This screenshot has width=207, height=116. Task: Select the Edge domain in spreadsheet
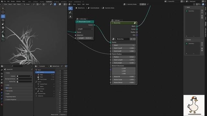click(45, 75)
